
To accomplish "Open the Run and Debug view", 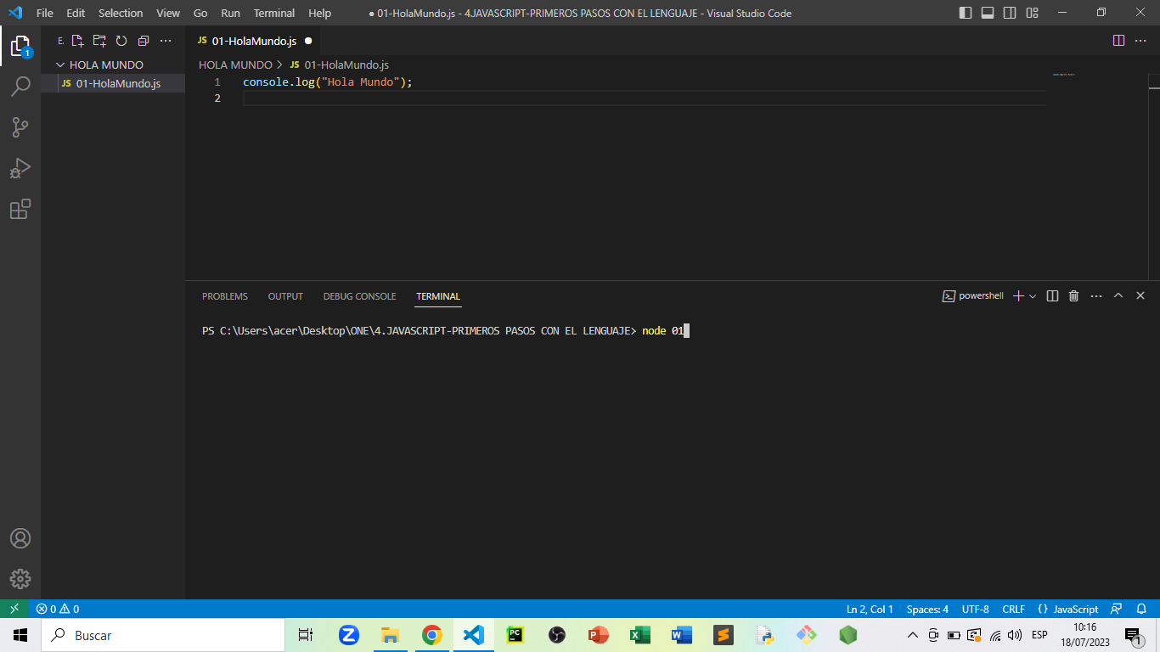I will (x=20, y=167).
